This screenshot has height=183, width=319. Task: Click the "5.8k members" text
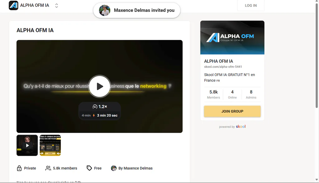point(65,168)
